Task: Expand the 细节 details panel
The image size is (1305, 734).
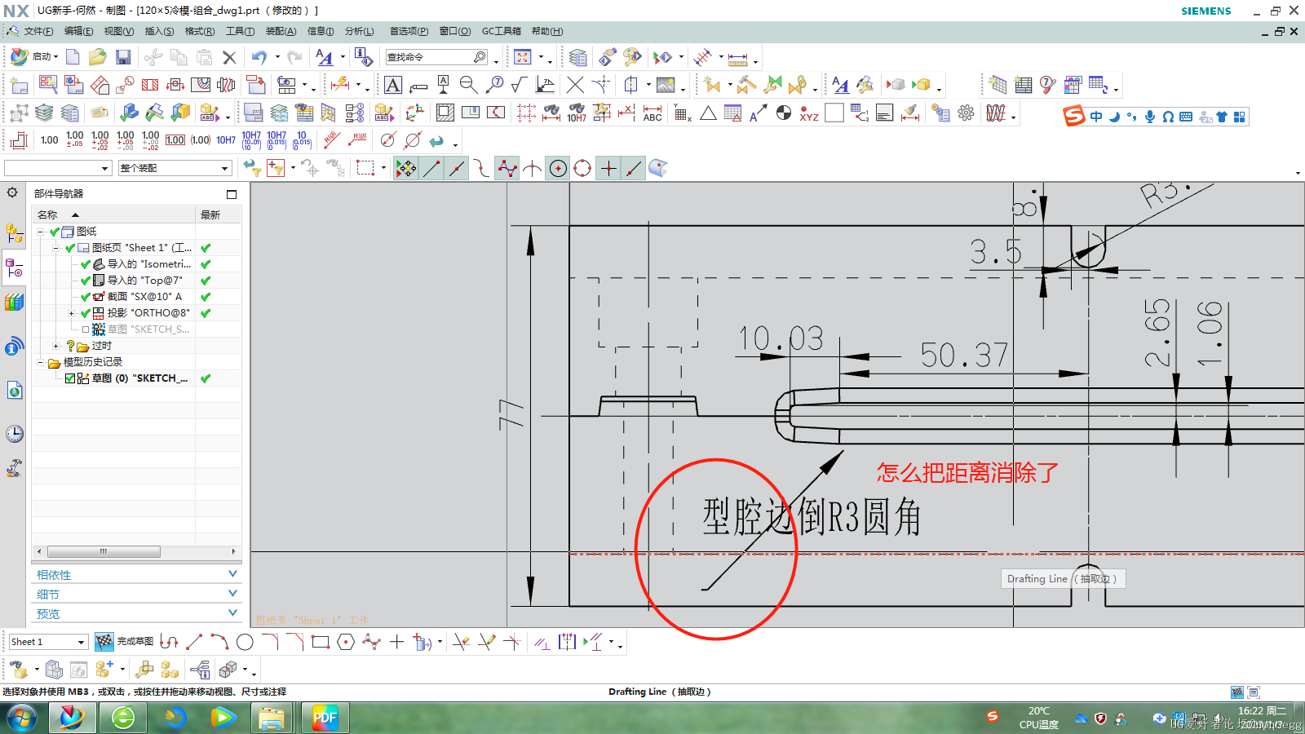Action: pyautogui.click(x=137, y=595)
